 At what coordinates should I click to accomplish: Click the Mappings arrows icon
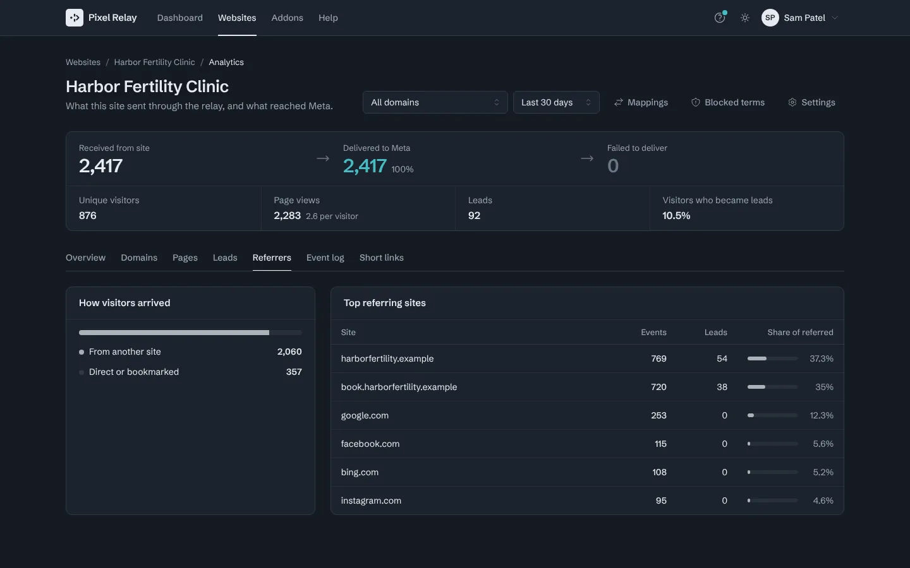pos(619,102)
